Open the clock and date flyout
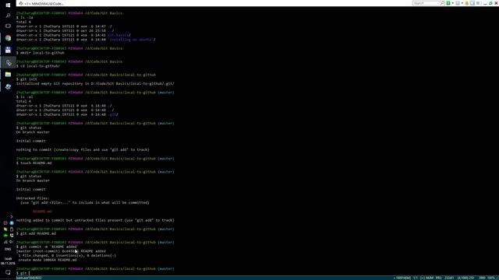 (x=8, y=261)
